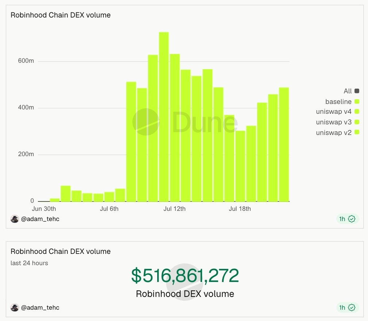Click the 'uniswap v3' legend label
Viewport: 368px width, 321px height.
pyautogui.click(x=334, y=122)
